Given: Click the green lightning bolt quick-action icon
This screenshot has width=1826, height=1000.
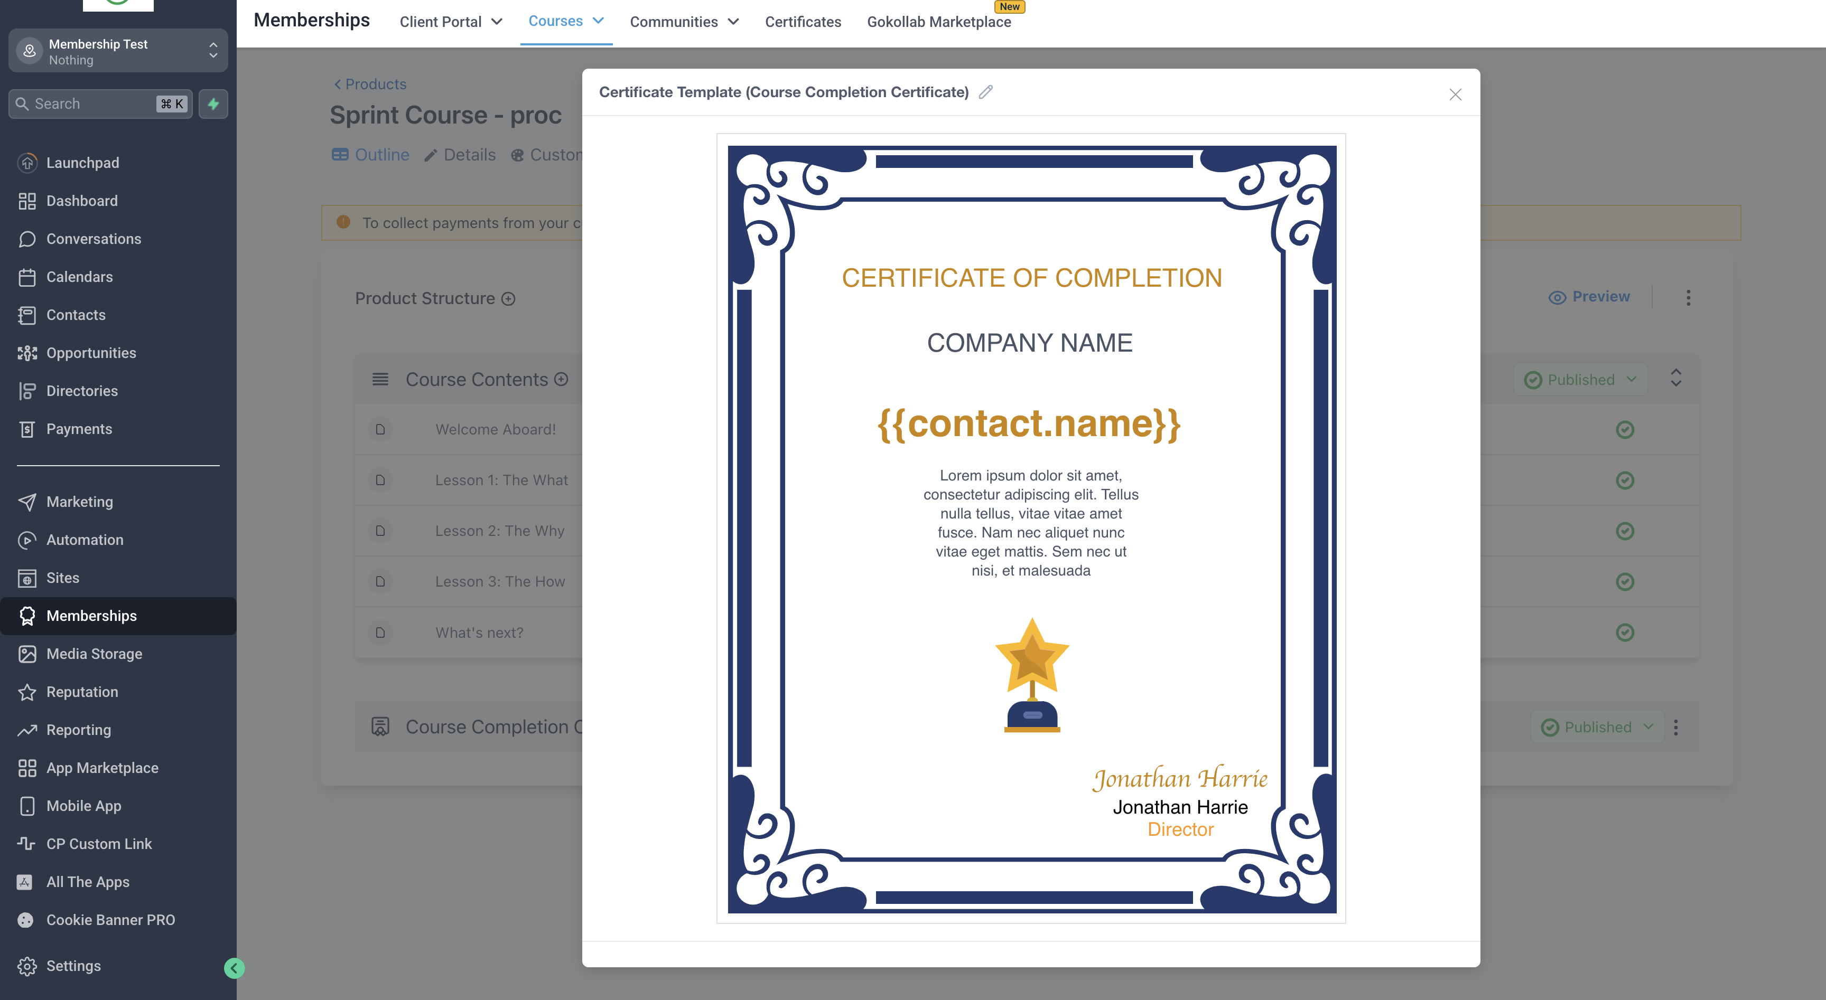Looking at the screenshot, I should click(x=213, y=104).
